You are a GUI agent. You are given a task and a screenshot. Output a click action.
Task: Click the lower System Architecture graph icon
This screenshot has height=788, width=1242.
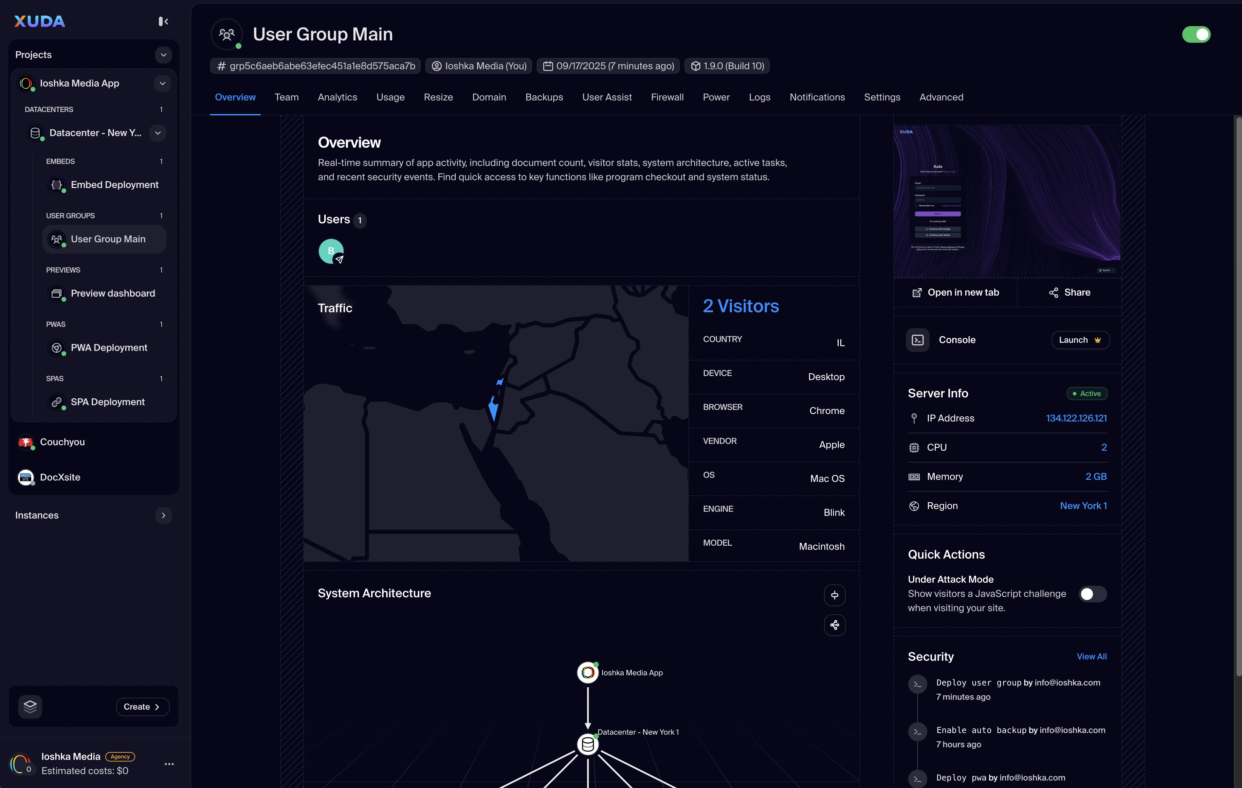point(834,625)
